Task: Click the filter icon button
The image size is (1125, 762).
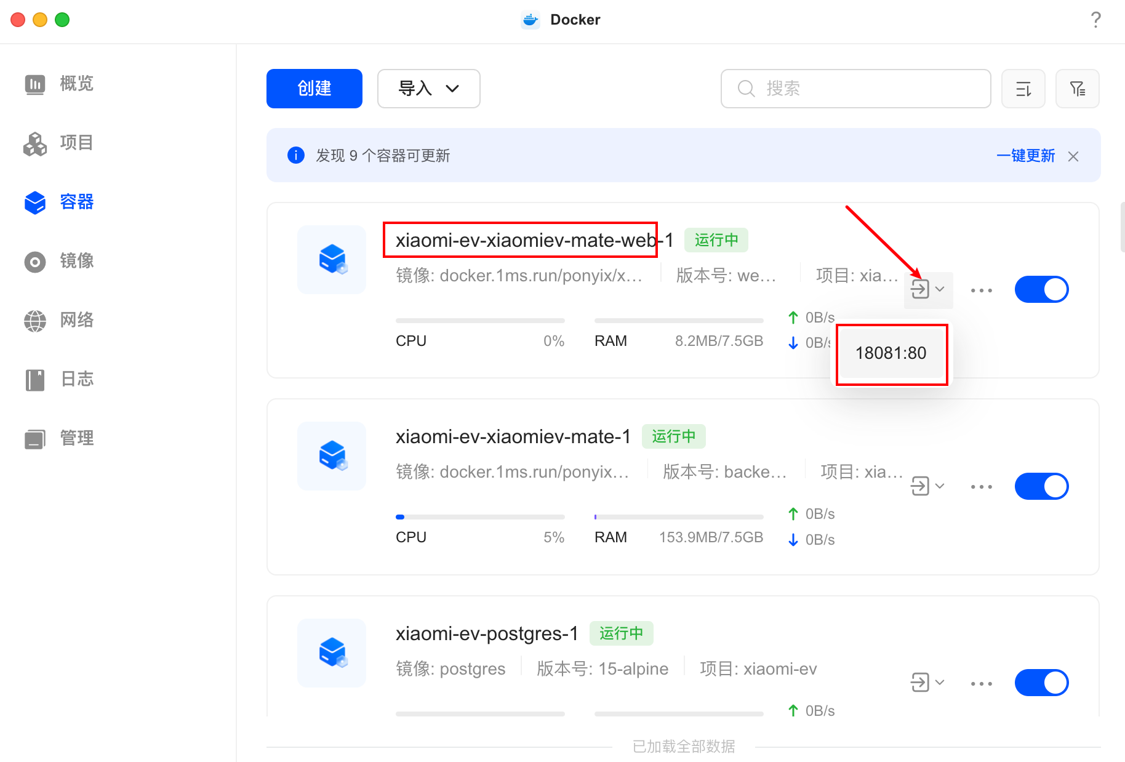Action: 1077,89
